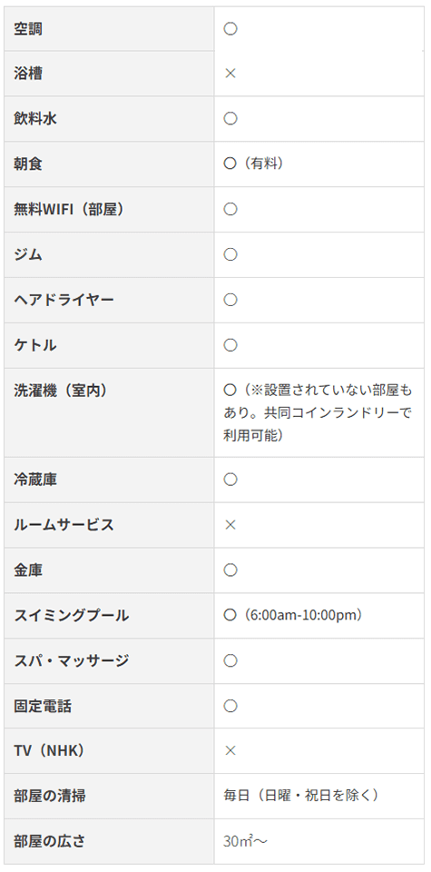Click the 30㎡〜 room size value
The width and height of the screenshot is (431, 872).
(246, 841)
